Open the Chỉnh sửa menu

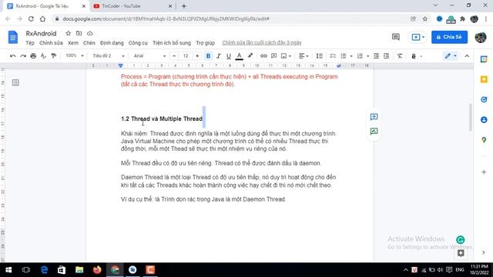(x=51, y=43)
